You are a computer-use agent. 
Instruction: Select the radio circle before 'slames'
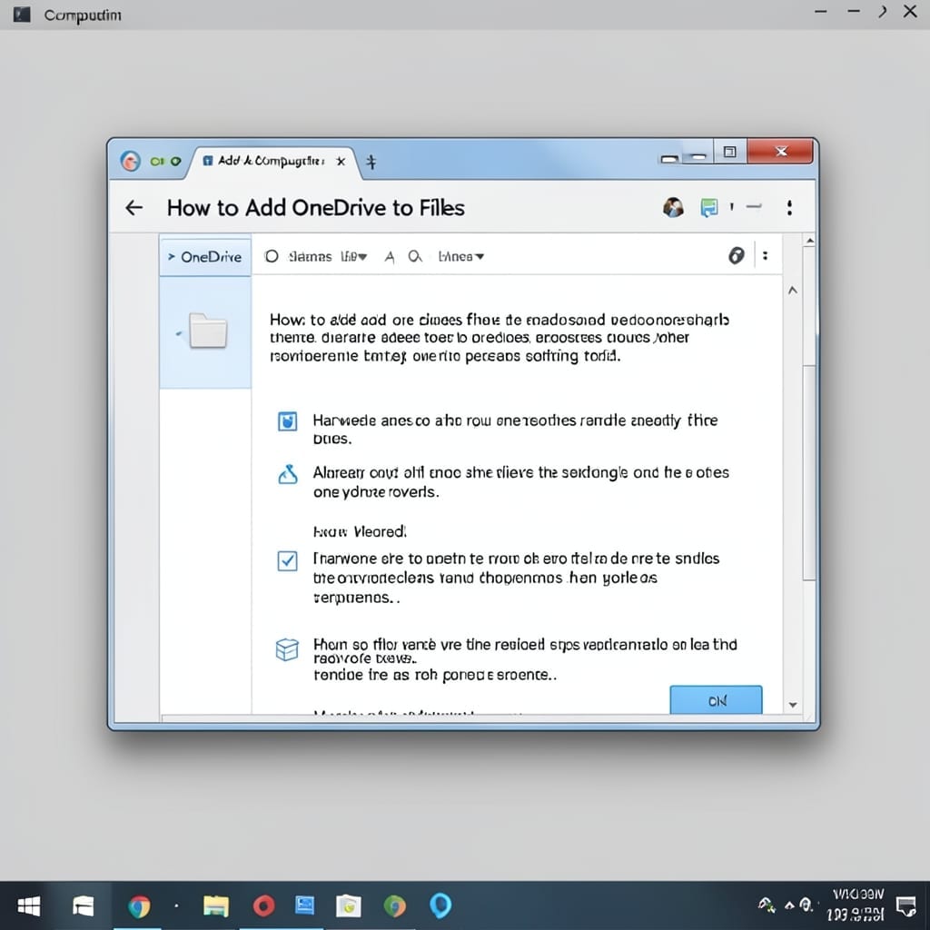pos(271,256)
